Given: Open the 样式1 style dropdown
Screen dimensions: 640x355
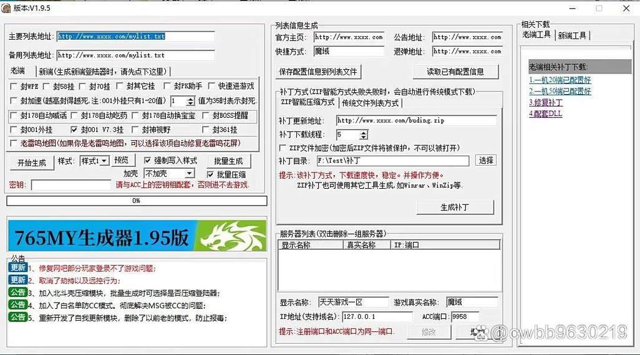Looking at the screenshot, I should point(104,161).
